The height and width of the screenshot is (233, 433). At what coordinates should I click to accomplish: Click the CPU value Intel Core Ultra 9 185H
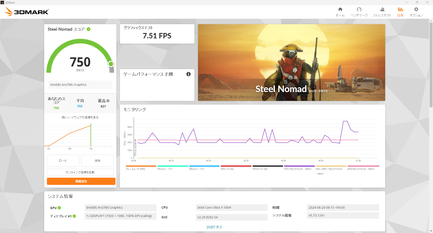point(232,208)
